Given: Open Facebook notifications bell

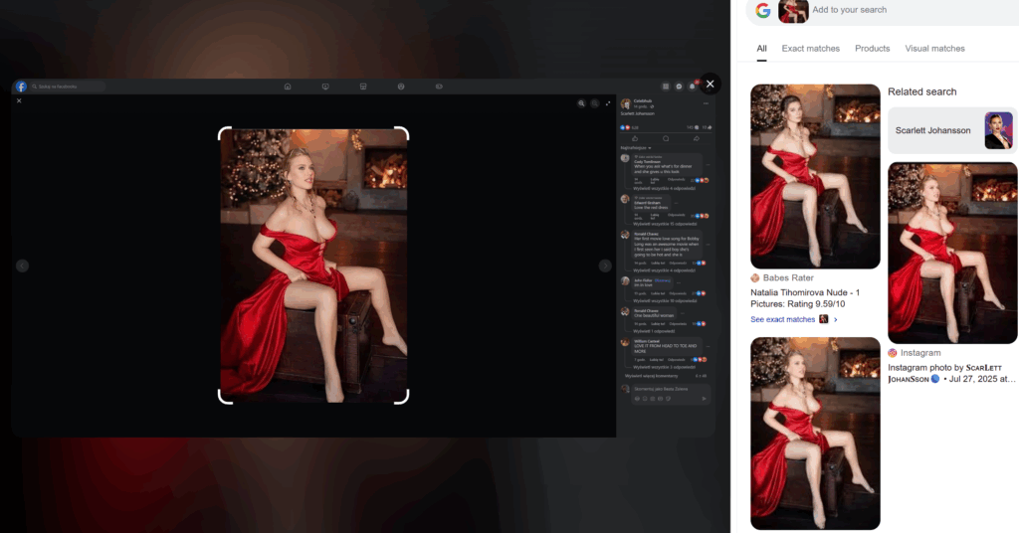Looking at the screenshot, I should [693, 87].
